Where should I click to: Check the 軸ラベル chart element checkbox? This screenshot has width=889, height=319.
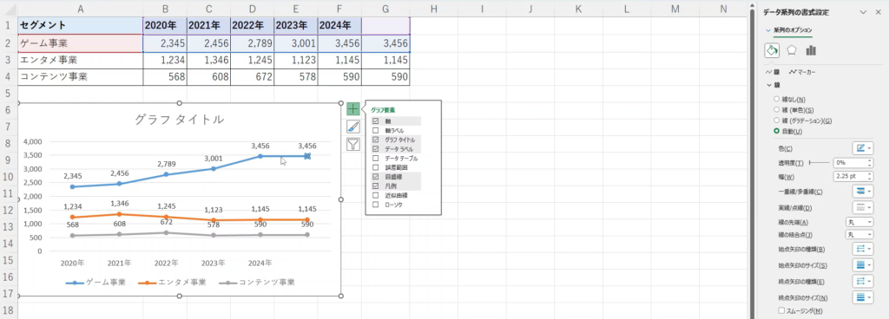[375, 131]
